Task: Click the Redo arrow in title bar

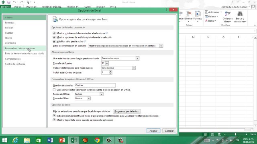Action: pyautogui.click(x=22, y=2)
